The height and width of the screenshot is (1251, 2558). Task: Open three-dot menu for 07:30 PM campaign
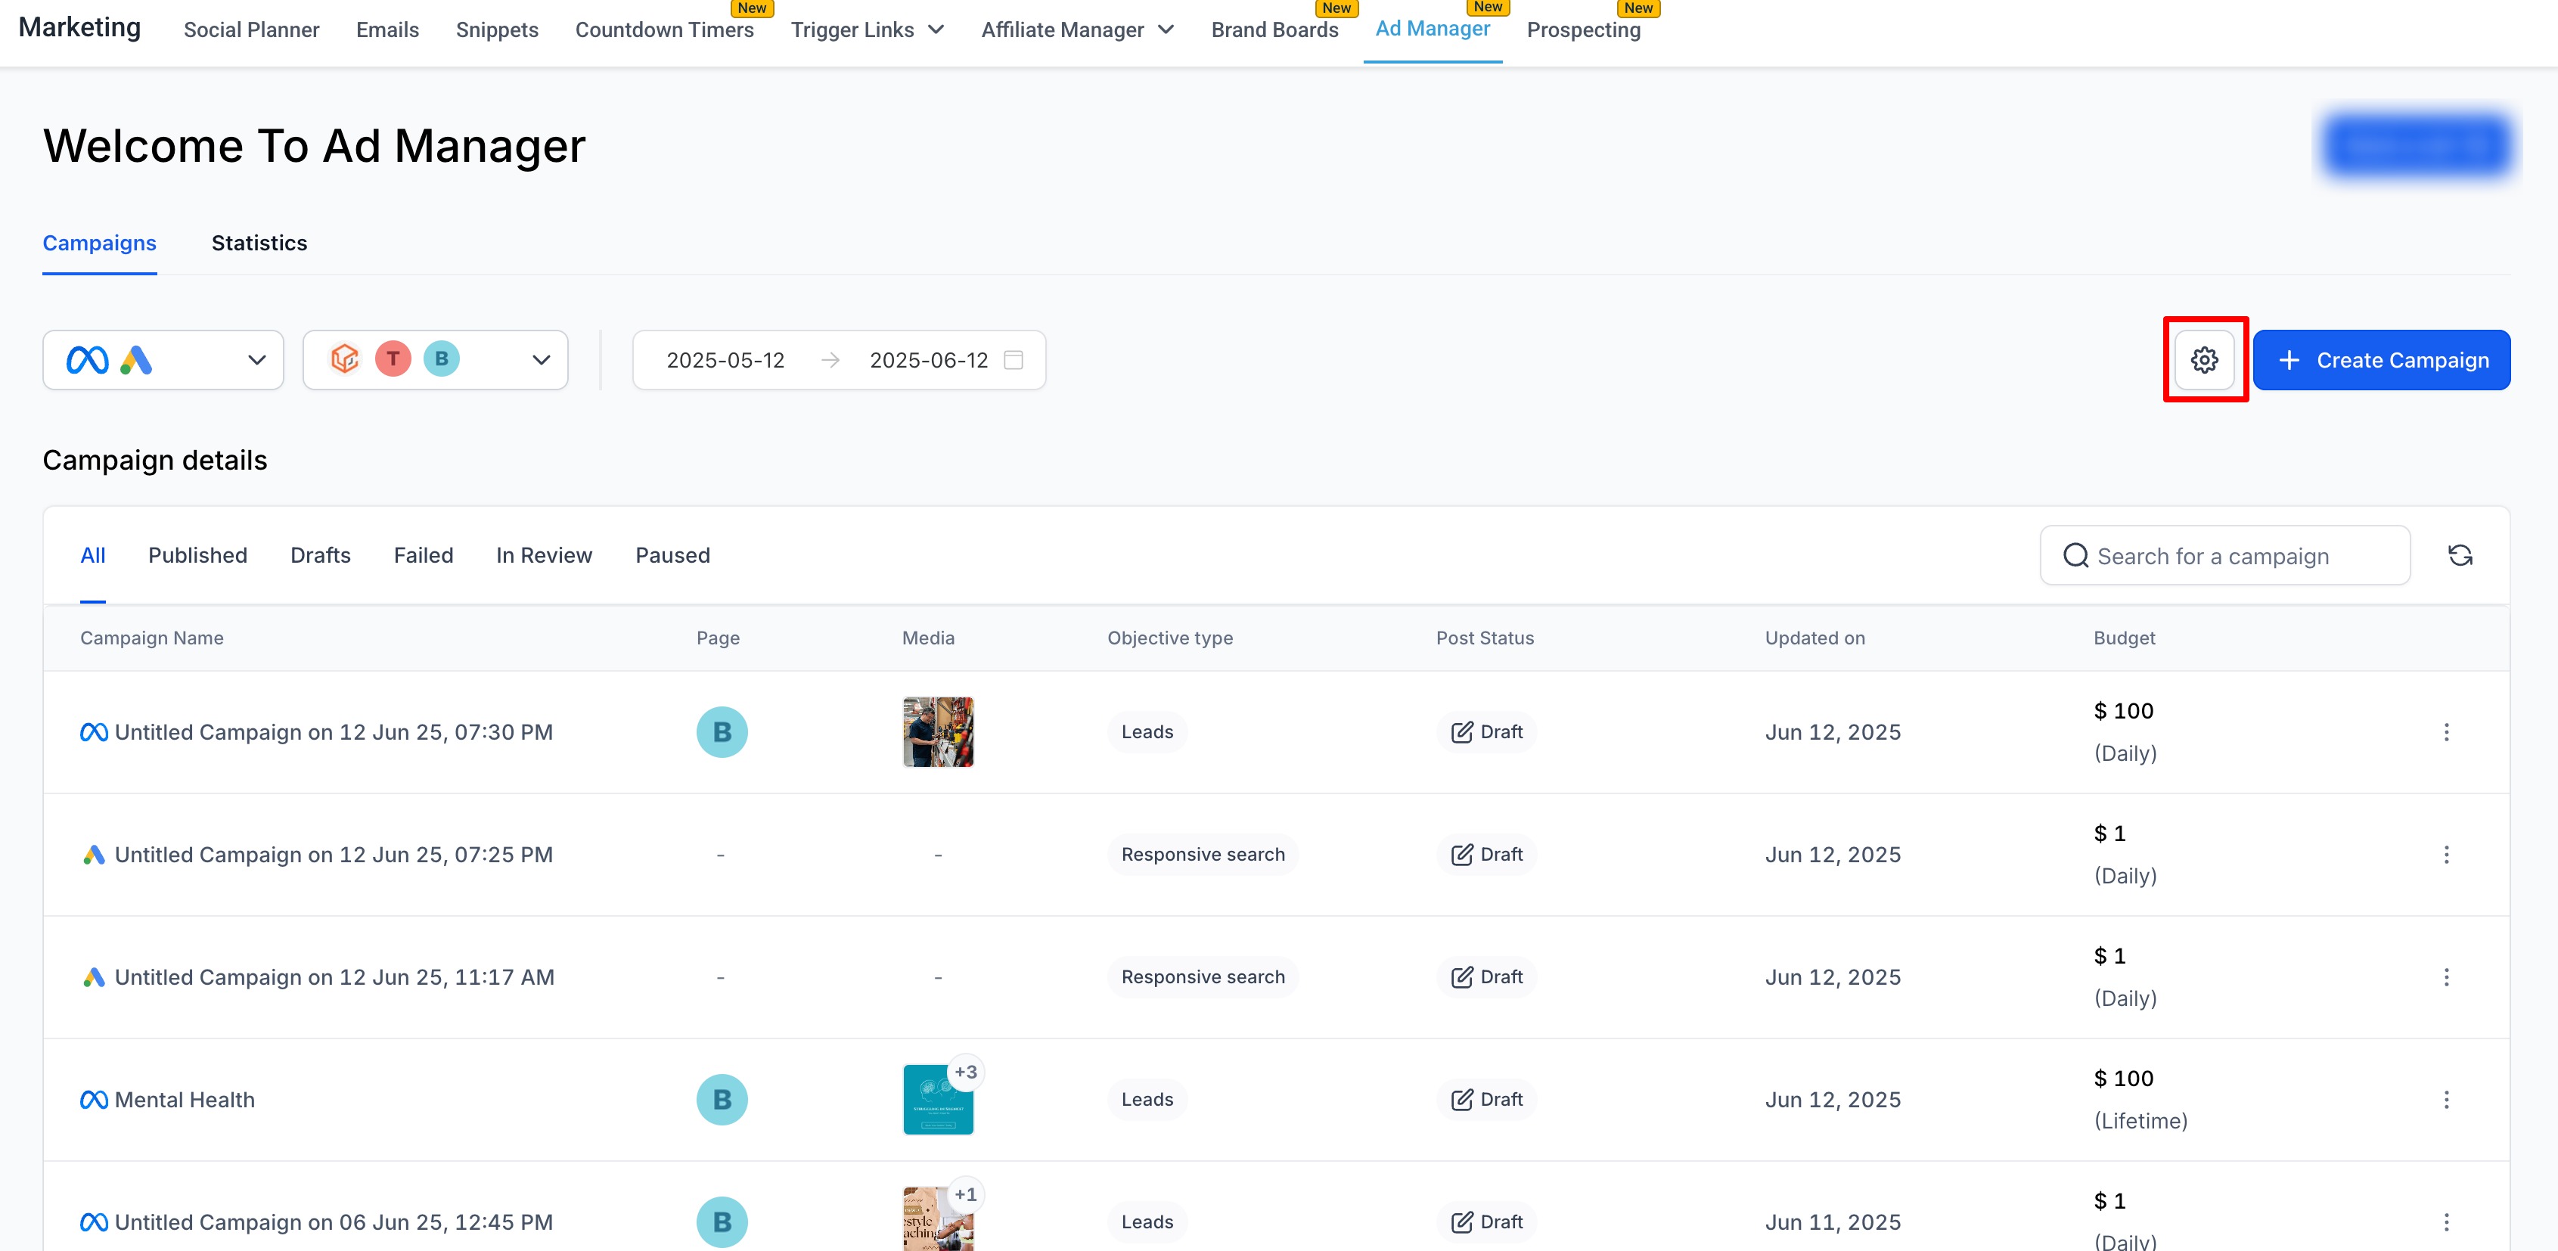2446,731
